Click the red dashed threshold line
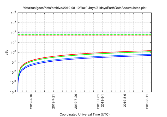This screenshot has height=117, width=167. click(85, 36)
